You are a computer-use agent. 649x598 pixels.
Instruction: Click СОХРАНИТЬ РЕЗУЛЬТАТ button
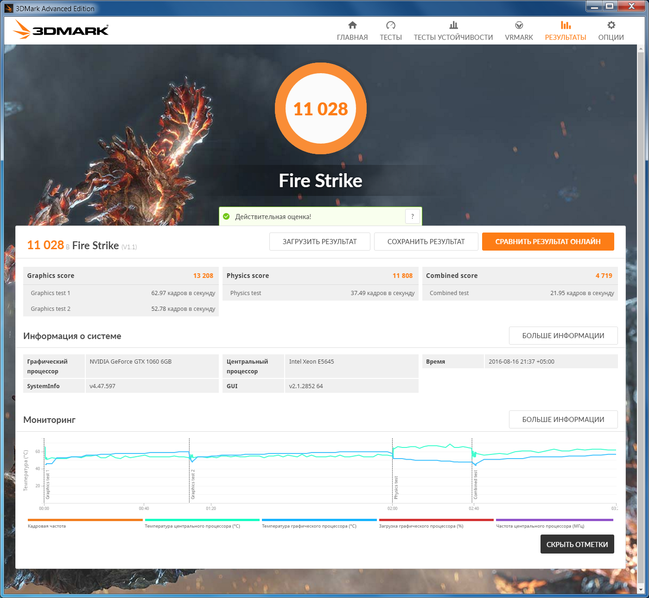[x=426, y=241]
